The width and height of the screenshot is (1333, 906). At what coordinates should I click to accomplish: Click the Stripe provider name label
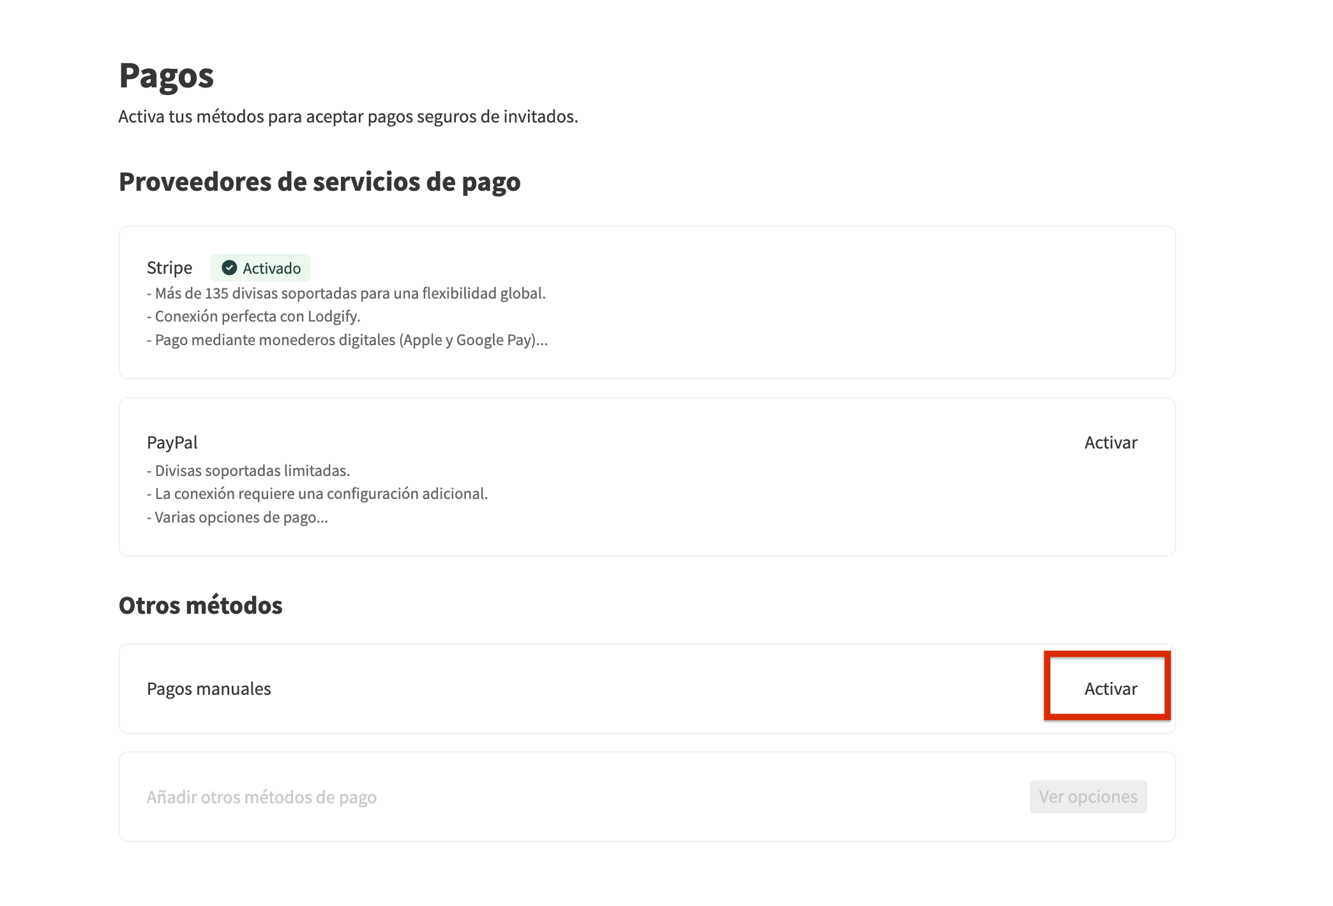point(169,267)
